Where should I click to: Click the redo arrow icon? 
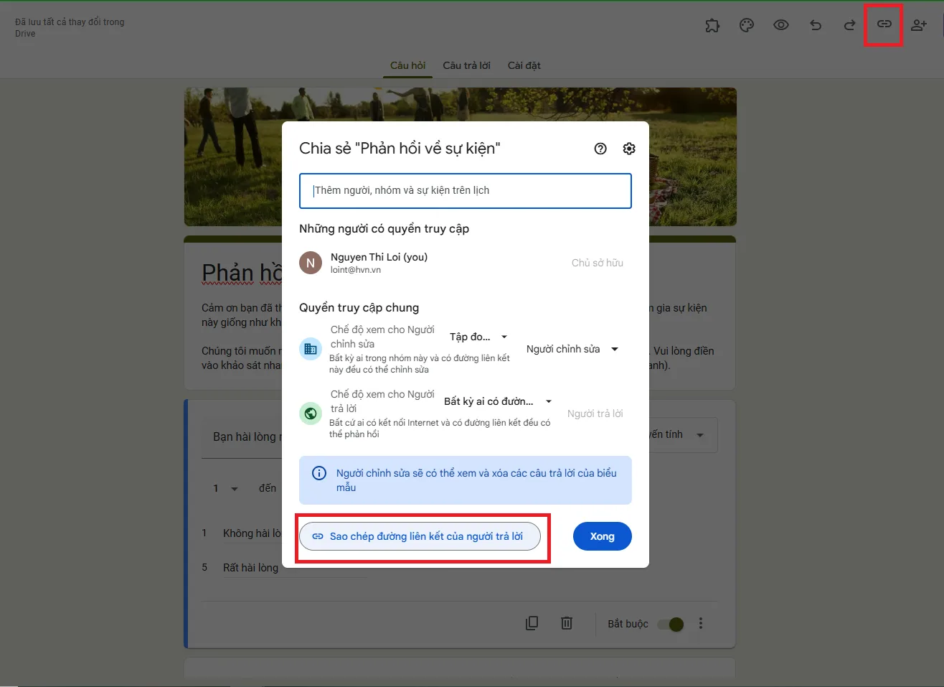(x=849, y=25)
